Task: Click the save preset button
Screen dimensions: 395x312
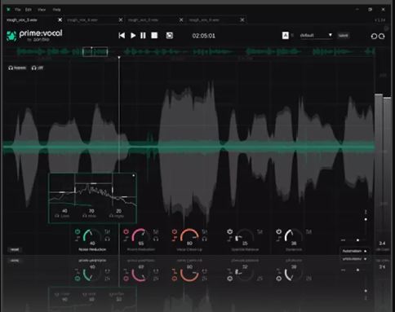Action: click(x=343, y=35)
